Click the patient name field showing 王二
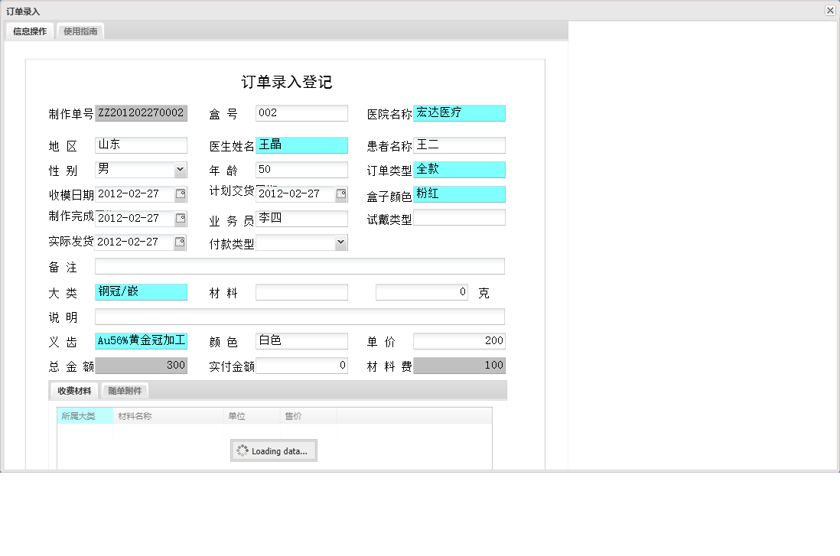Image resolution: width=840 pixels, height=556 pixels. (459, 145)
